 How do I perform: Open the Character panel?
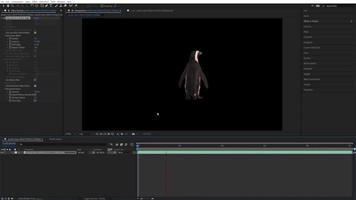click(x=308, y=37)
